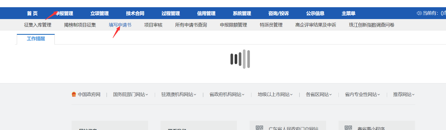The image size is (446, 130).
Task: Open 粤省事小程序 link
Action: (x=371, y=128)
